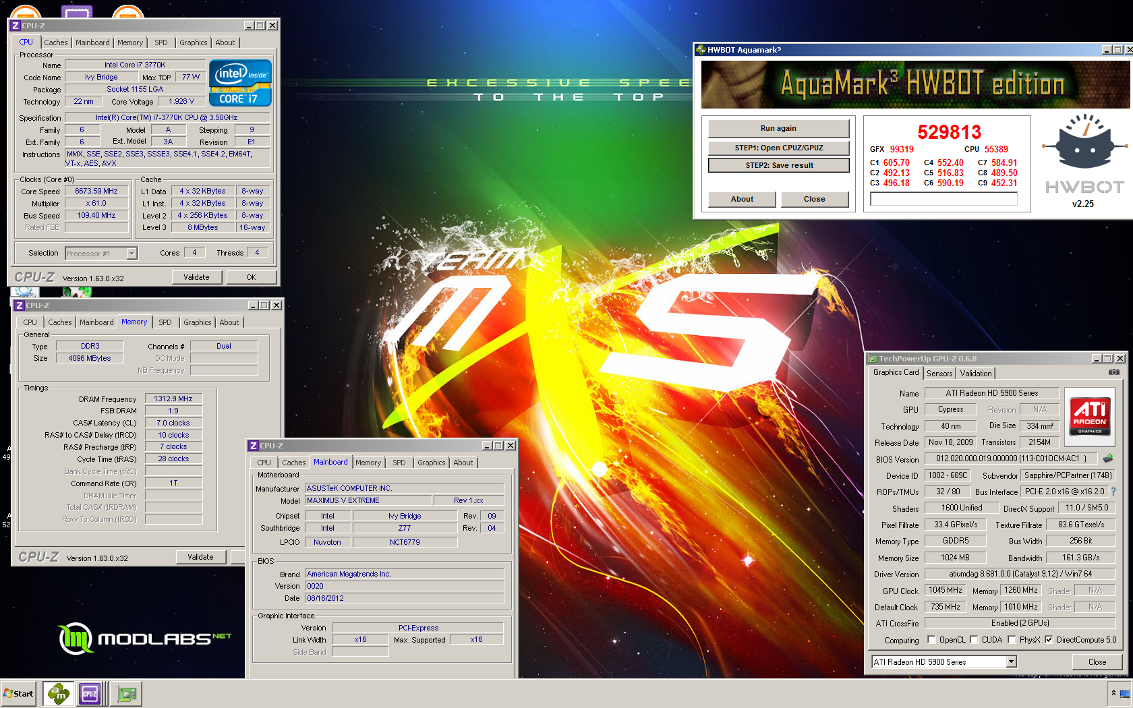1133x708 pixels.
Task: Click the GPU-Z title bar icon
Action: [873, 359]
